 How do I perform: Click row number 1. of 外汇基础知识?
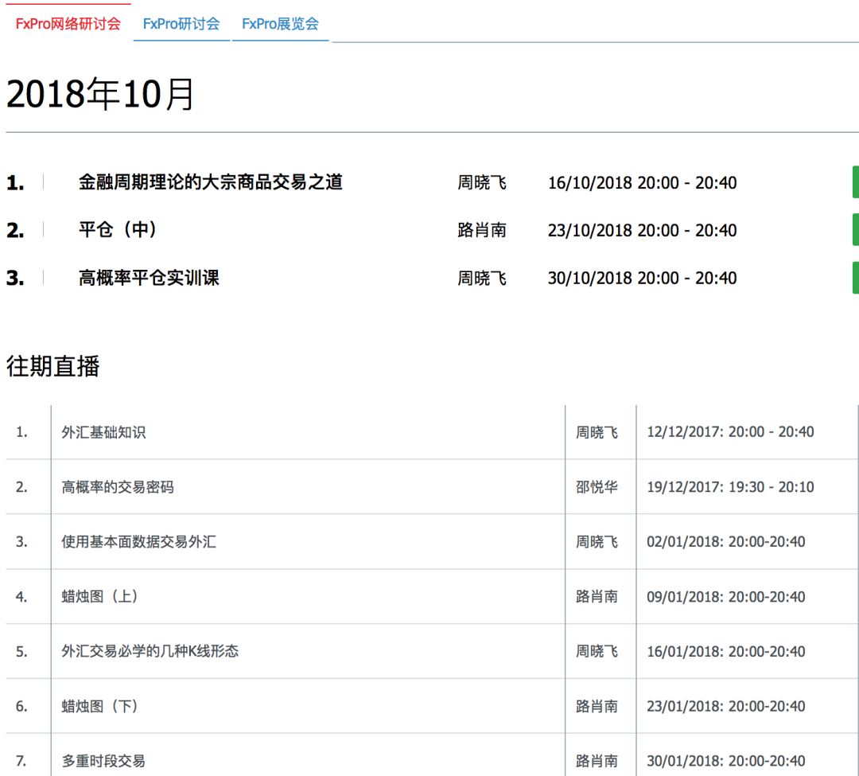click(21, 432)
